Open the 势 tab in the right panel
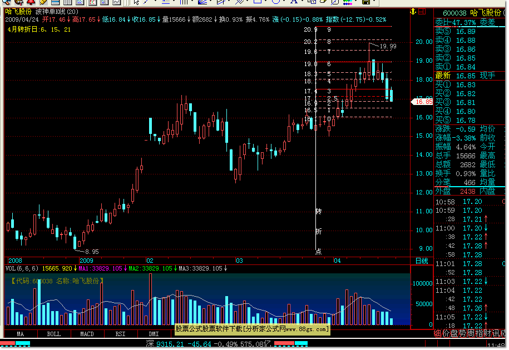509x350 pixels. point(462,333)
